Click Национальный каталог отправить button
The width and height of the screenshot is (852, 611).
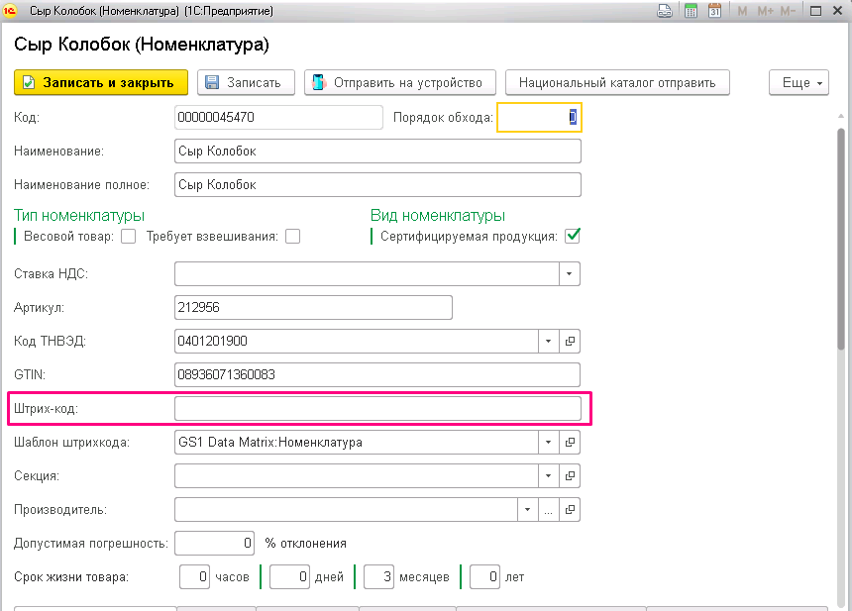tap(617, 82)
